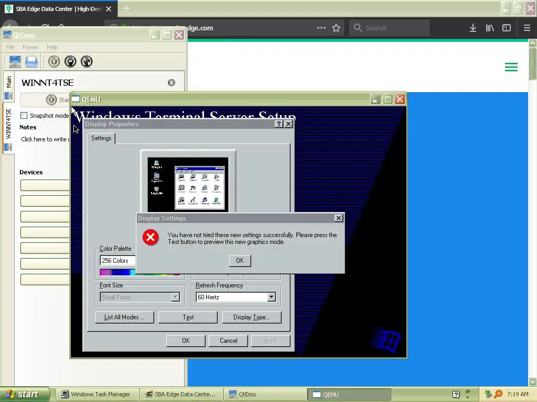The height and width of the screenshot is (402, 537).
Task: Click the Test button in Display Properties
Action: 188,317
